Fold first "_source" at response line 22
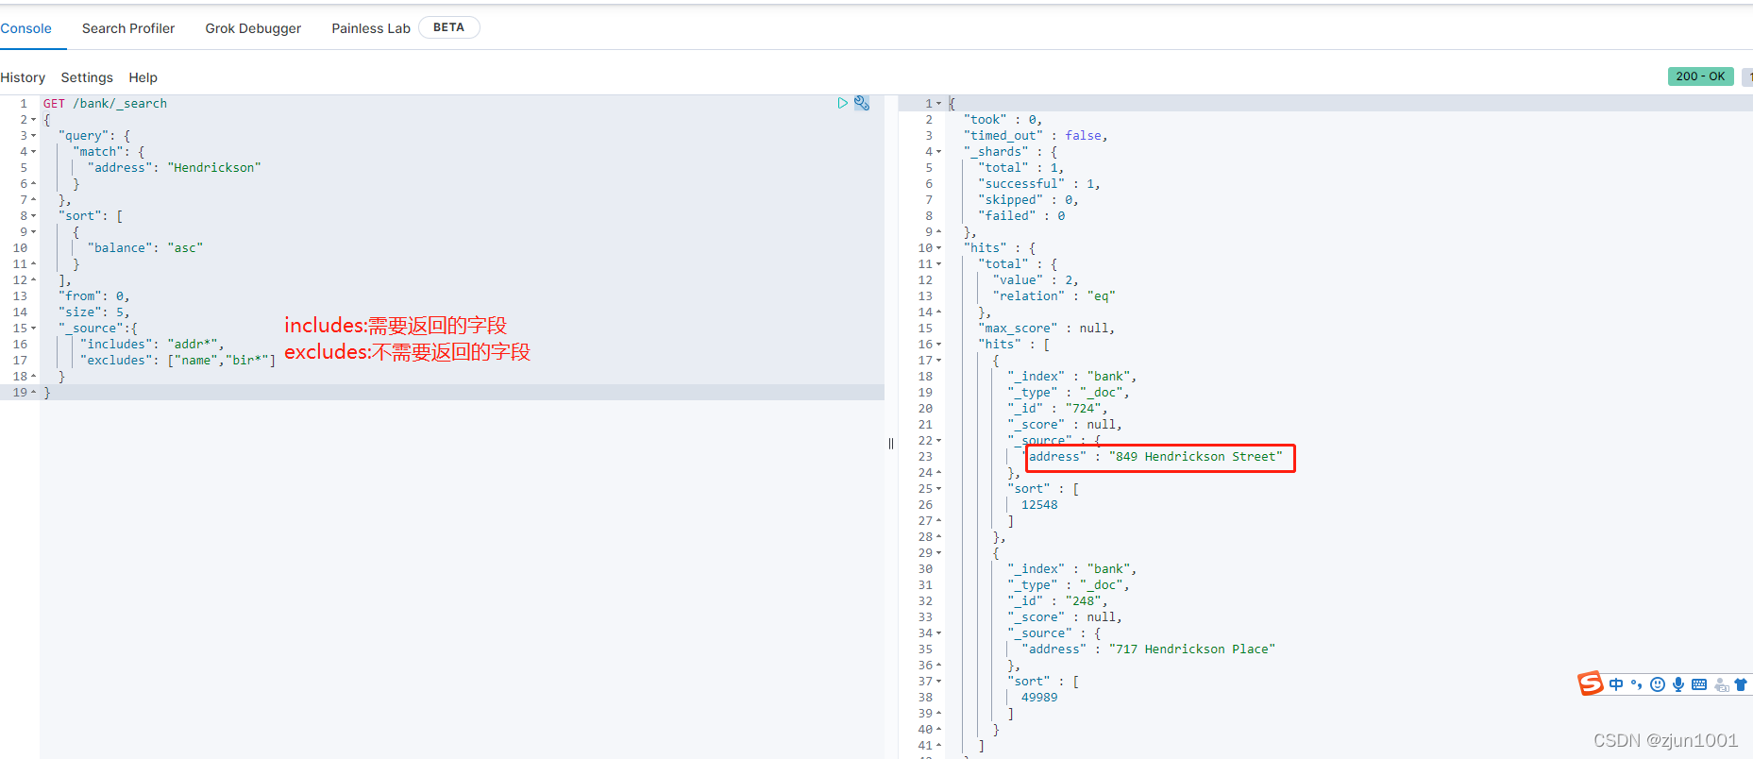The width and height of the screenshot is (1753, 759). 938,441
